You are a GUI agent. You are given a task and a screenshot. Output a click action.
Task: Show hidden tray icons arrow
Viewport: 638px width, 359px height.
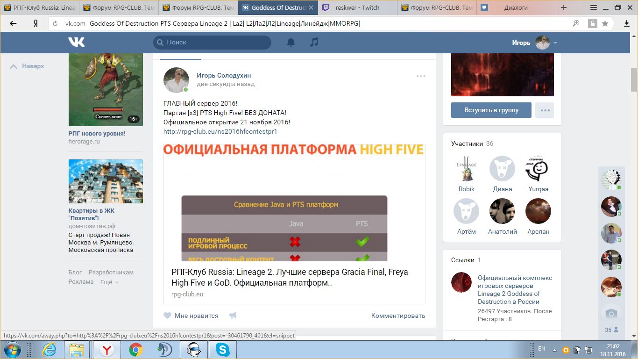[554, 349]
